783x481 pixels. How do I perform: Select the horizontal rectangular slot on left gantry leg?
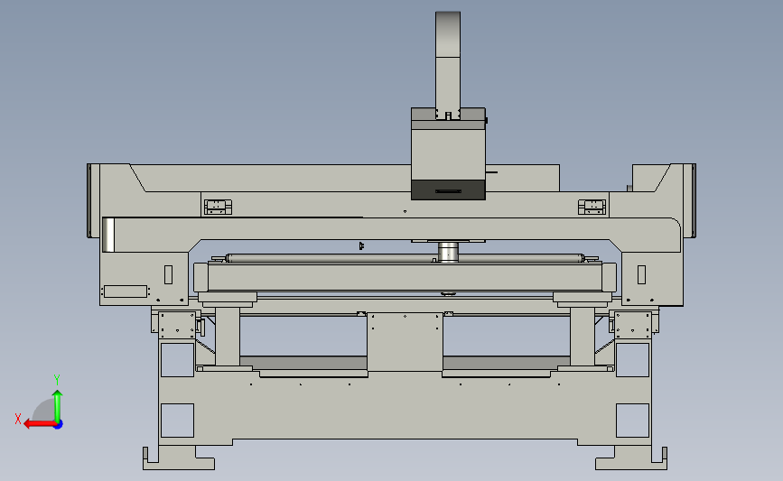pyautogui.click(x=126, y=291)
